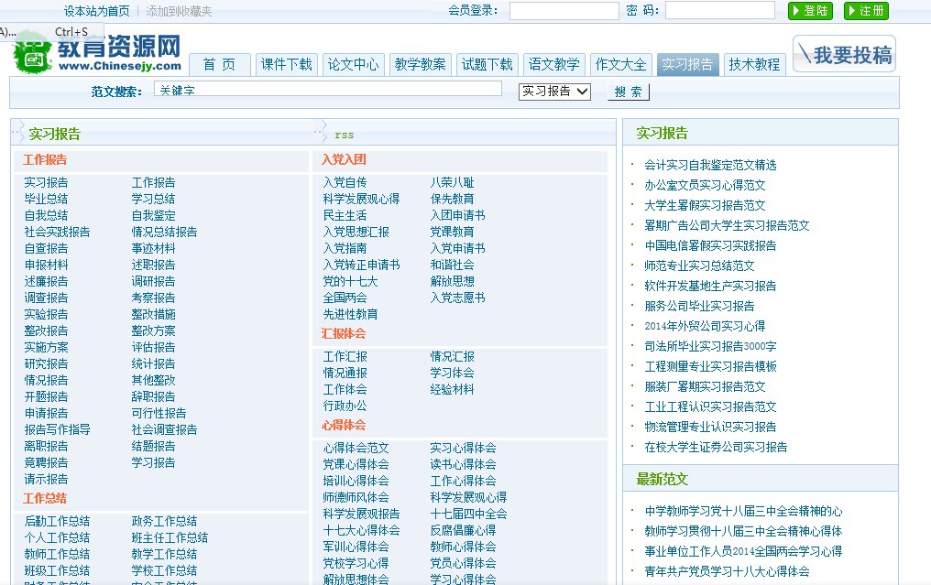Viewport: 931px width, 585px height.
Task: Switch to the 课件下载 tab
Action: click(288, 65)
